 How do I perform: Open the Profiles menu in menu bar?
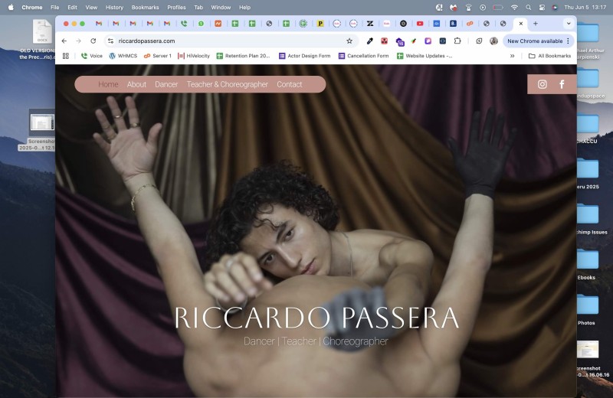176,7
